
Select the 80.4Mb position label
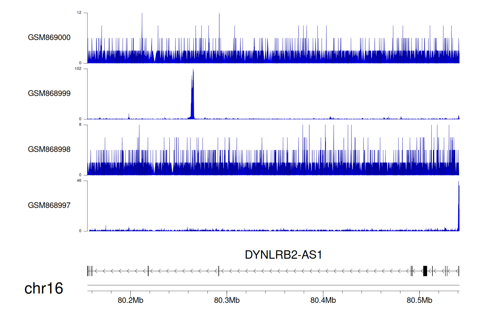coord(323,301)
